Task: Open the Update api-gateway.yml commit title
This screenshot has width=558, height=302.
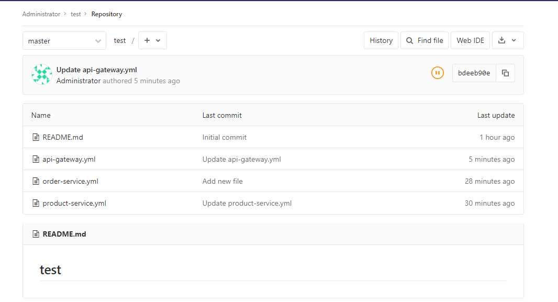Action: tap(97, 70)
